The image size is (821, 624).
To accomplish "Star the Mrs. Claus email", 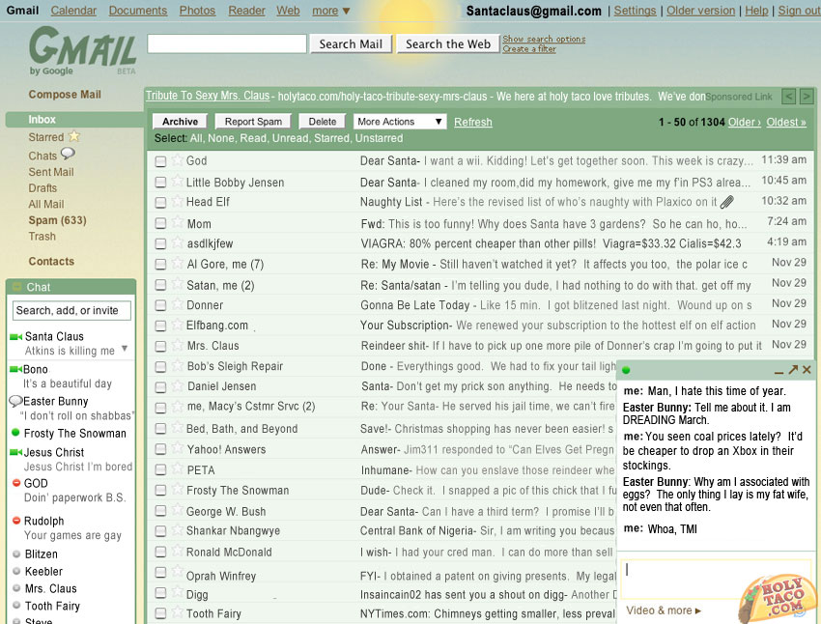I will click(x=177, y=345).
